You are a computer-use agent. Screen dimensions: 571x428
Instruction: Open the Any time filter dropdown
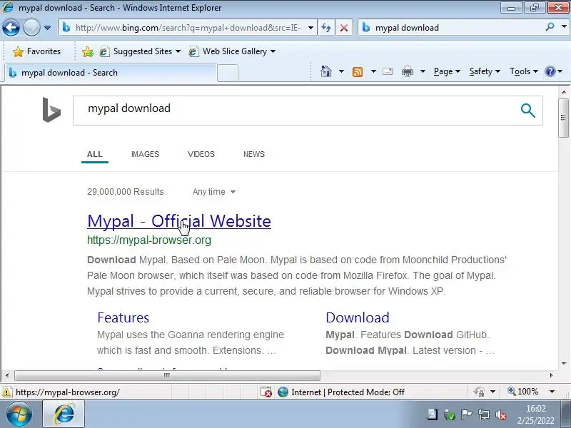pos(213,192)
